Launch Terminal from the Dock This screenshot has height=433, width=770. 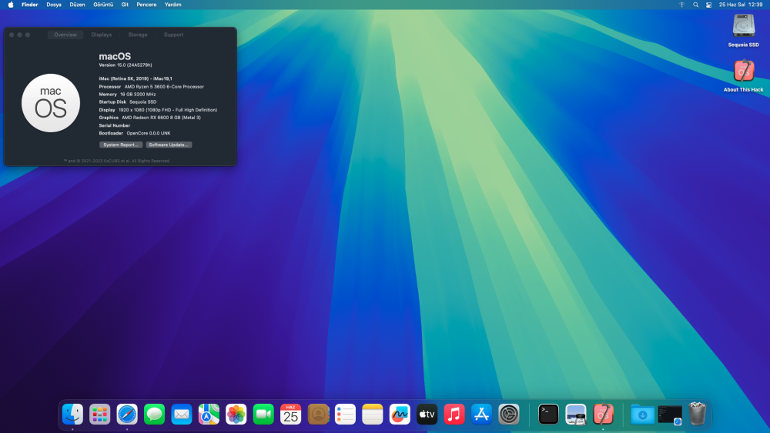[x=548, y=415]
